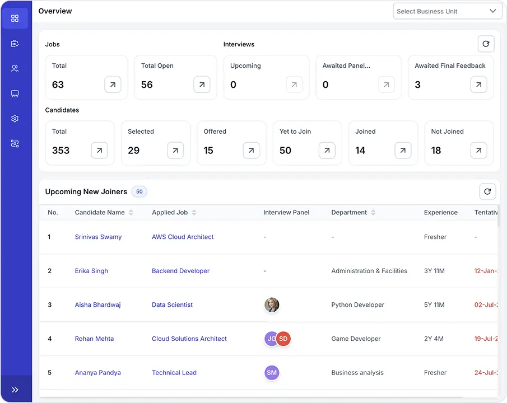Image resolution: width=507 pixels, height=403 pixels.
Task: Open arrow on Candidates Total 353 card
Action: (99, 150)
